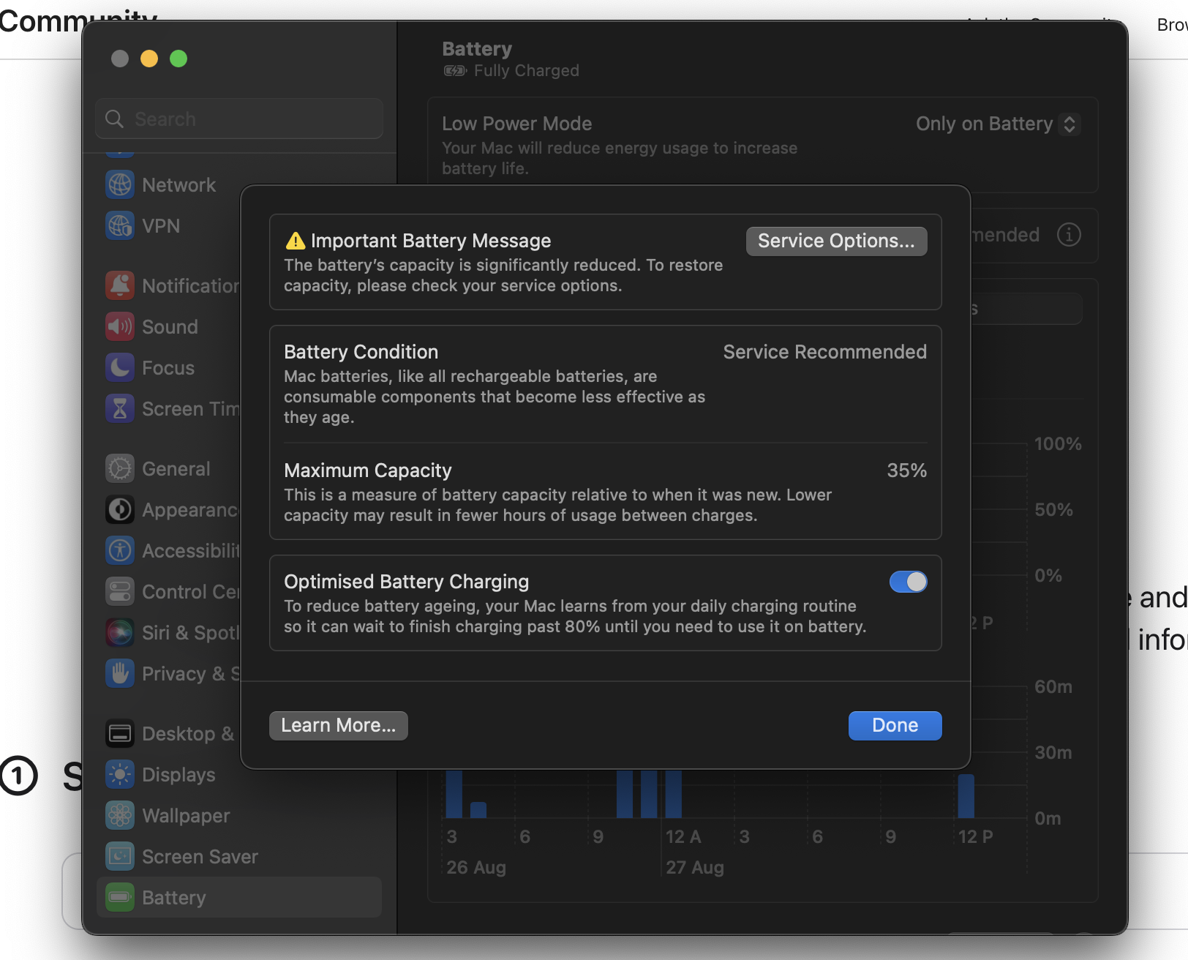The height and width of the screenshot is (960, 1188).
Task: Open Low Power Mode dropdown
Action: point(998,124)
